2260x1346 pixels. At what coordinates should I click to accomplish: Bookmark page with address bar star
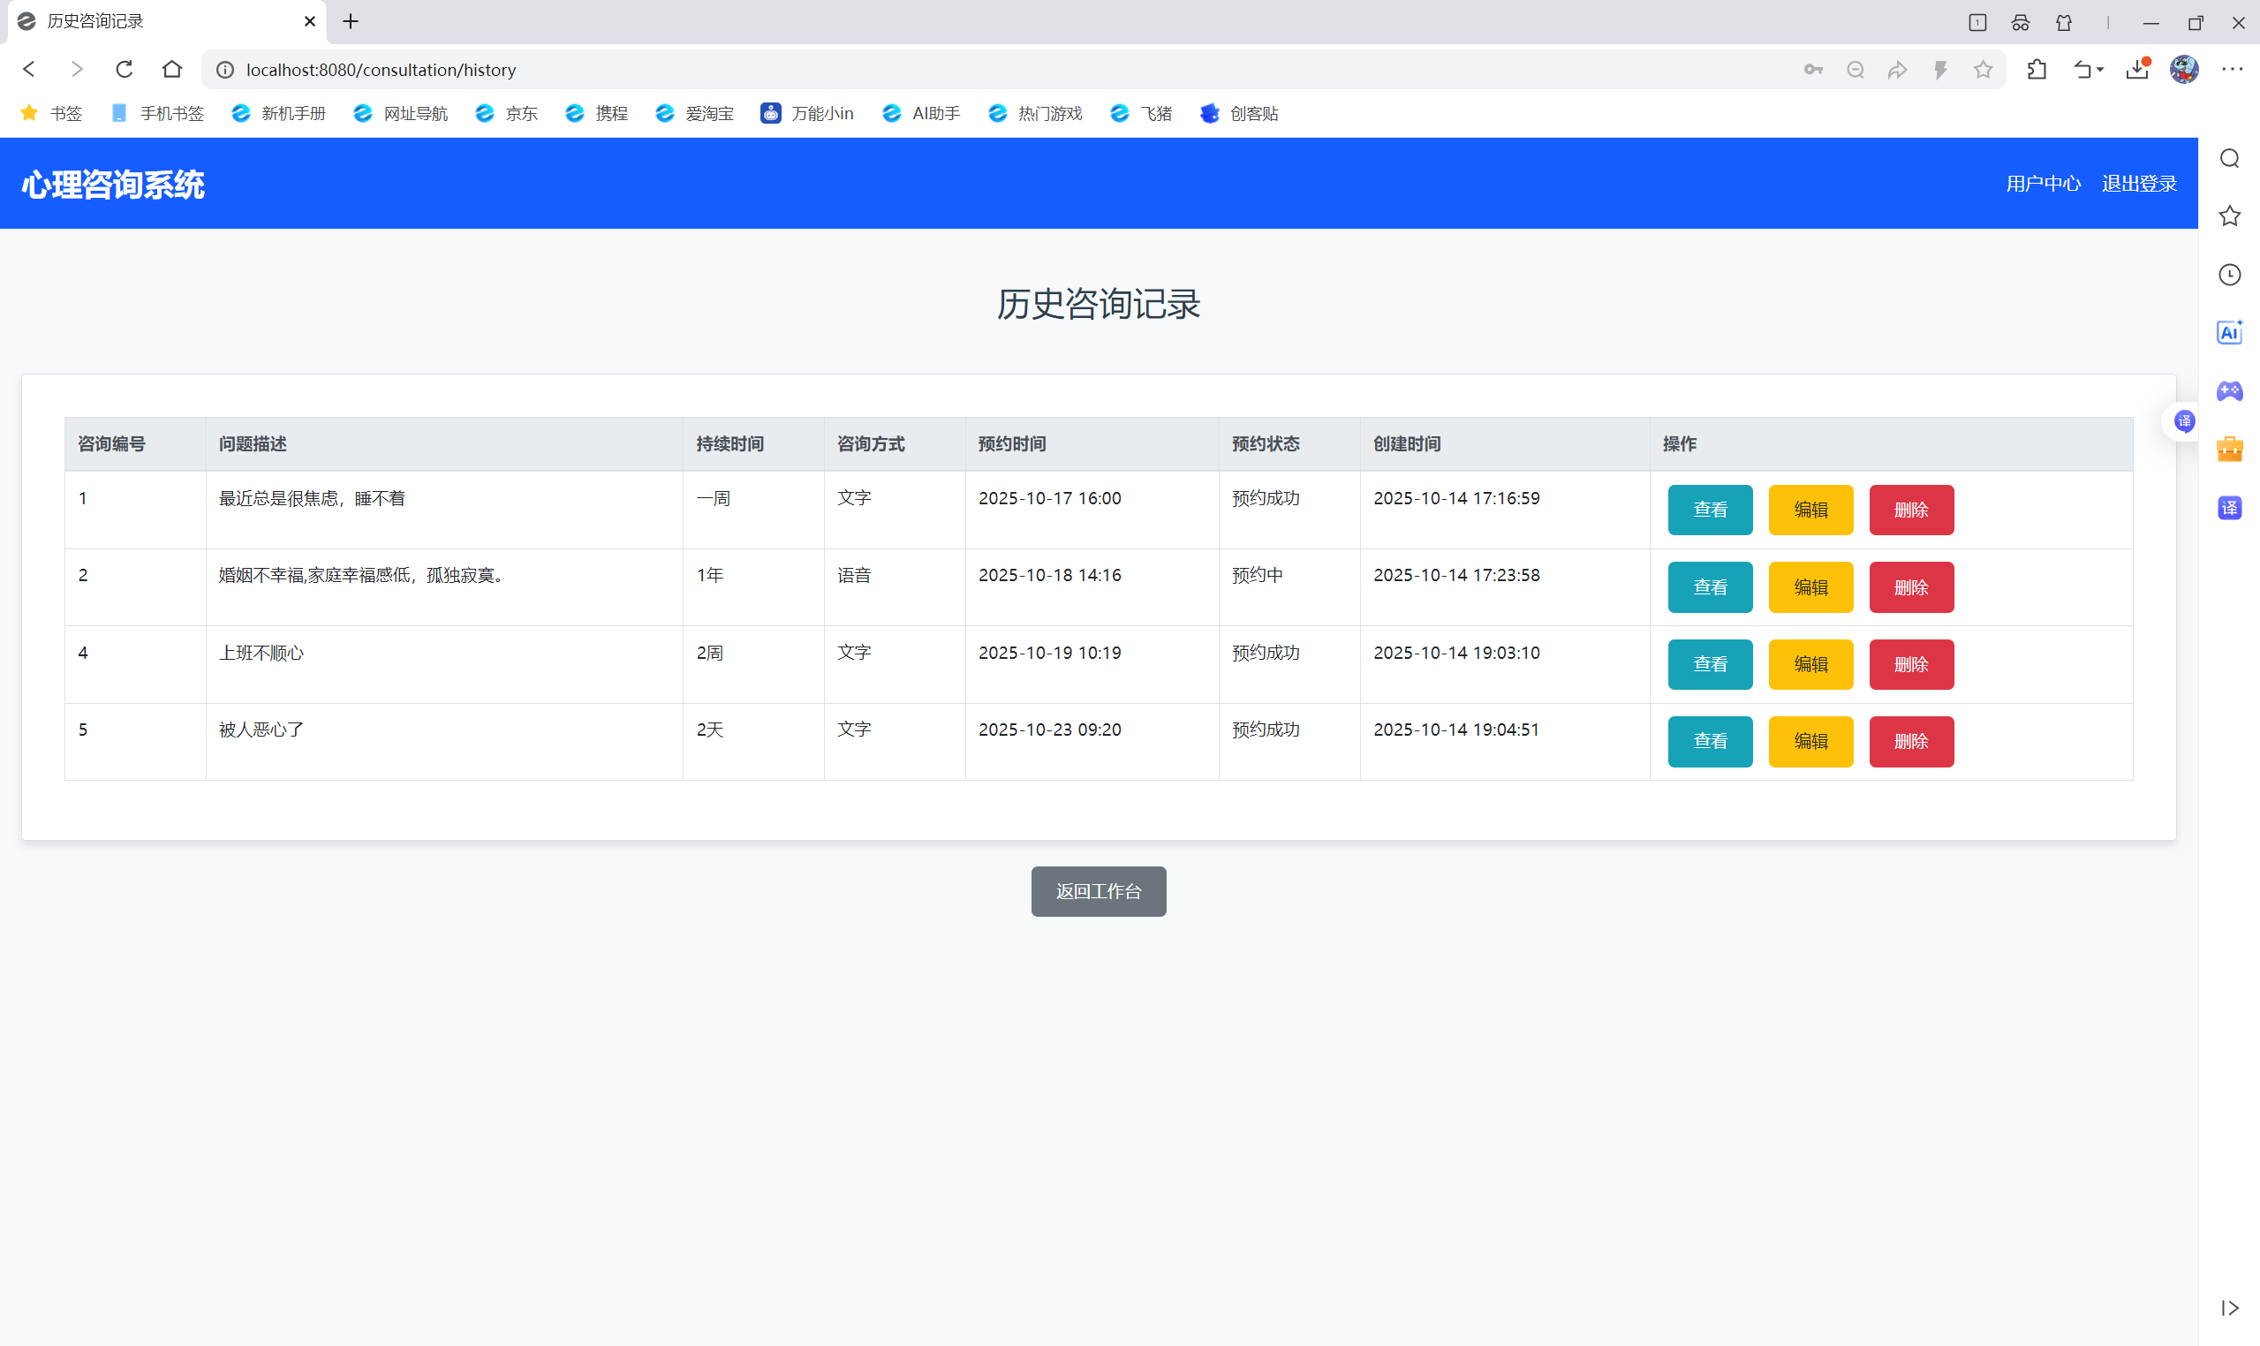(x=1984, y=70)
